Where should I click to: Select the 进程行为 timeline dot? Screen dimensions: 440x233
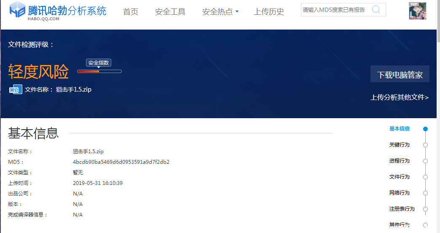click(425, 161)
